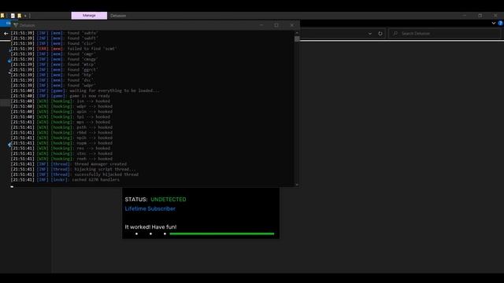This screenshot has height=283, width=504.
Task: Click the console window title icon
Action: [16, 25]
